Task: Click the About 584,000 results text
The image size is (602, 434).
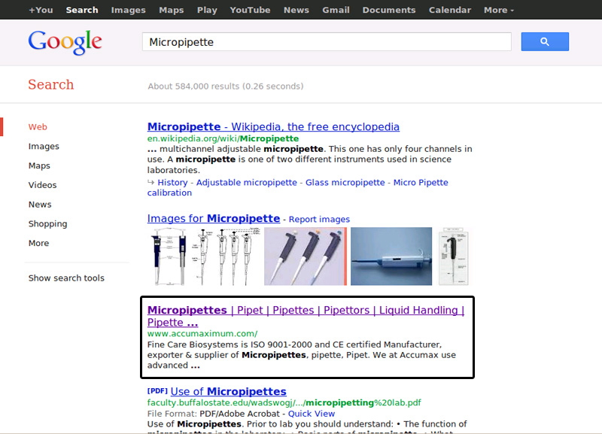Action: point(226,86)
